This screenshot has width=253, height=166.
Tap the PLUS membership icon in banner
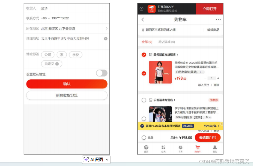[142, 126]
